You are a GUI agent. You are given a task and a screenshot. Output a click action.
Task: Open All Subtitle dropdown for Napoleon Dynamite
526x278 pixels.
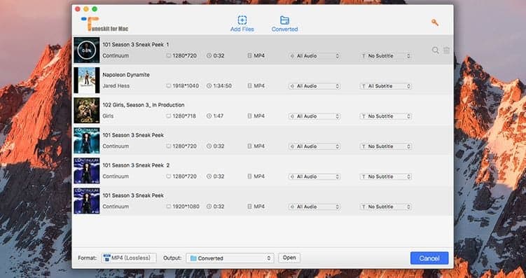(386, 86)
